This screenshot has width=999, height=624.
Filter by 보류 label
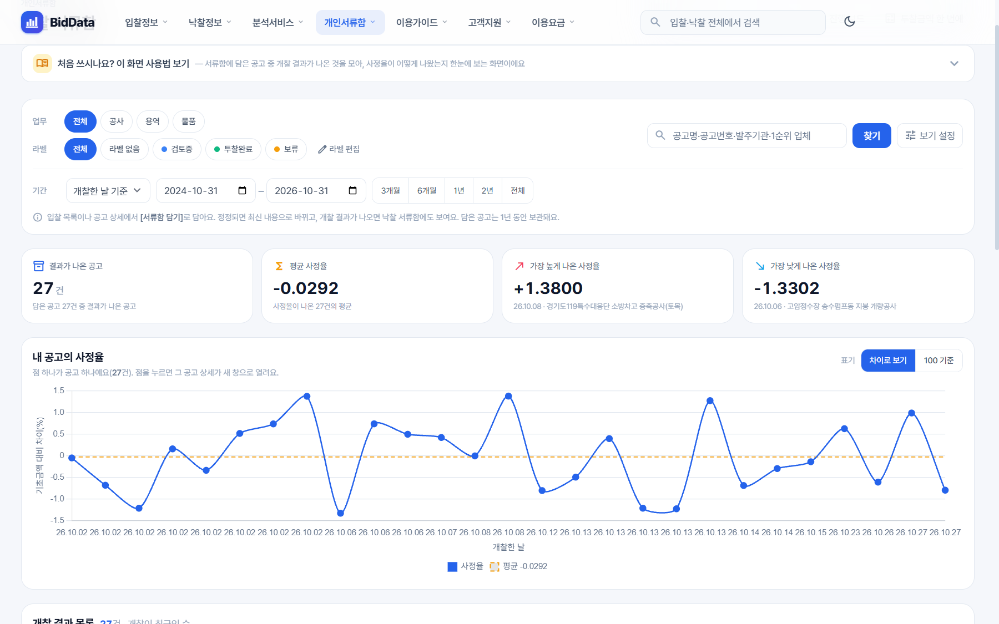click(286, 149)
